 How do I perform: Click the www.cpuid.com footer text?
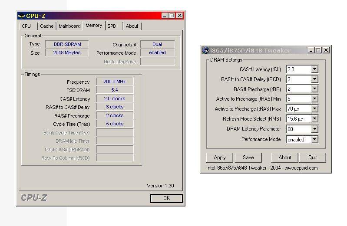click(301, 168)
